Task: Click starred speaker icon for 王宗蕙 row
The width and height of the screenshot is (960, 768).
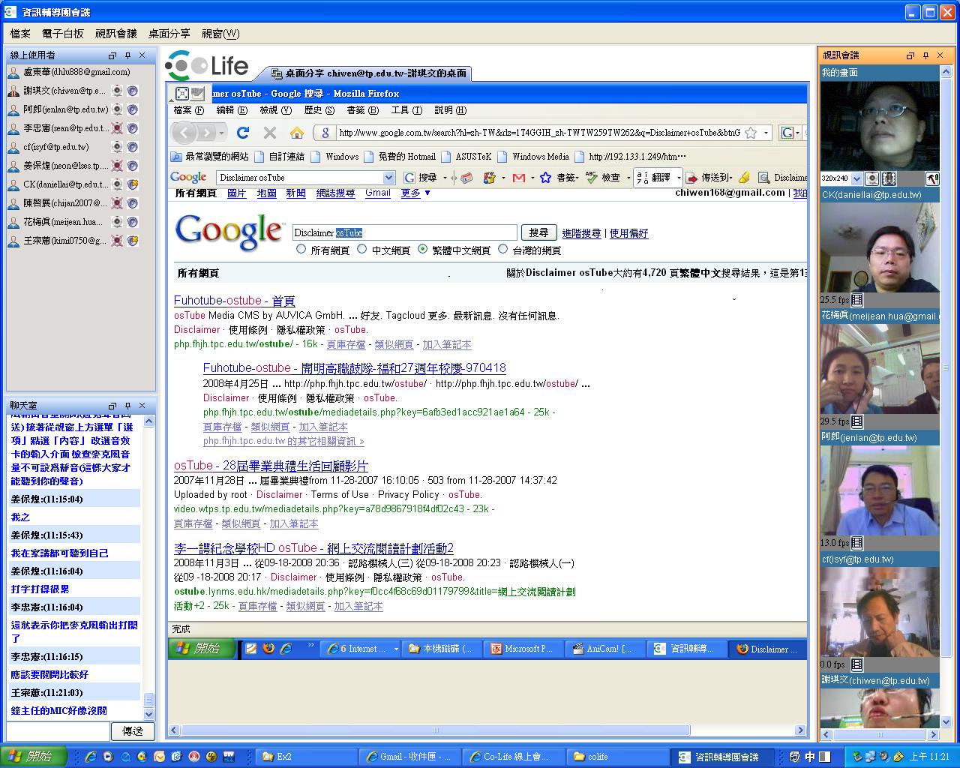Action: pyautogui.click(x=133, y=241)
